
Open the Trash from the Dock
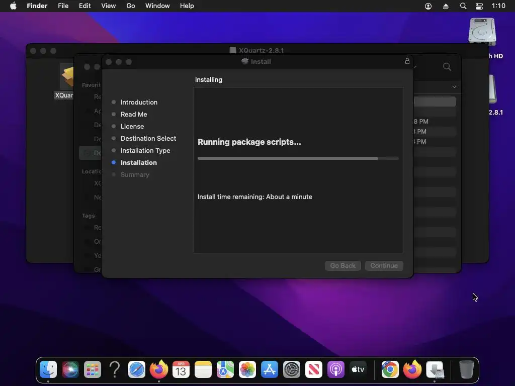(x=466, y=369)
